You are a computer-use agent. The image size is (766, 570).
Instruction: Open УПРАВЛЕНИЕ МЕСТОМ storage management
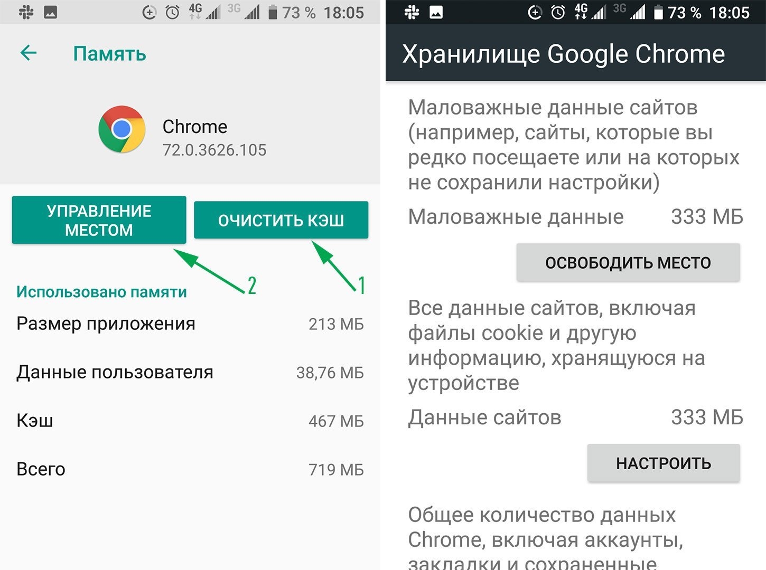tap(99, 220)
